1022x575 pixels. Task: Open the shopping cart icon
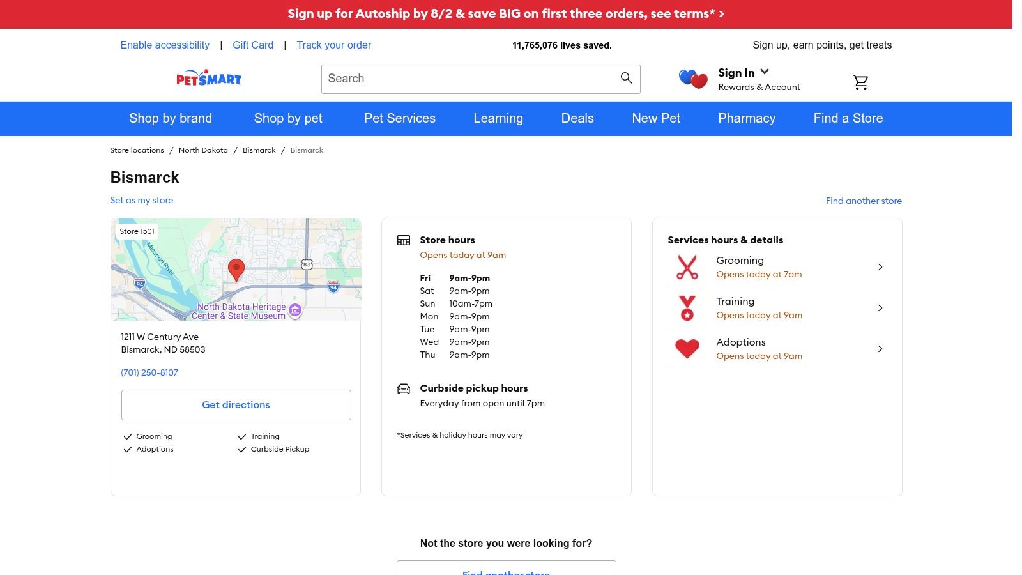(x=860, y=82)
